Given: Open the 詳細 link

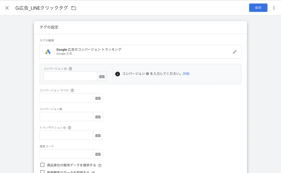Looking at the screenshot, I should point(186,74).
